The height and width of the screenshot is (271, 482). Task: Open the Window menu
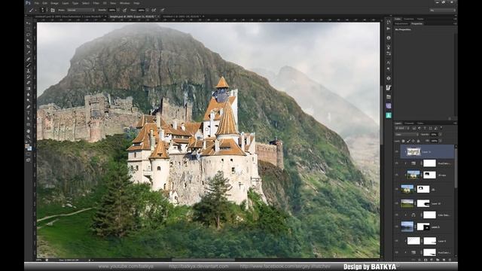pyautogui.click(x=125, y=3)
